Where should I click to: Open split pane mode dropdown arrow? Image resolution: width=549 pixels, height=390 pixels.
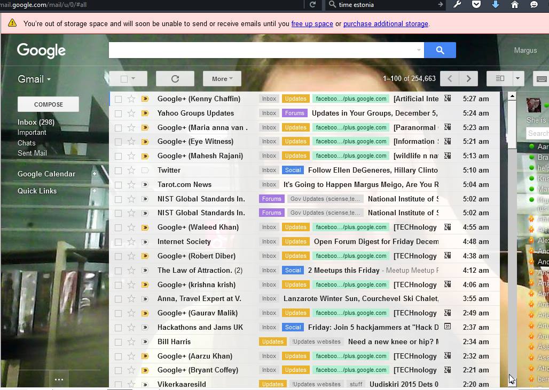pyautogui.click(x=518, y=78)
